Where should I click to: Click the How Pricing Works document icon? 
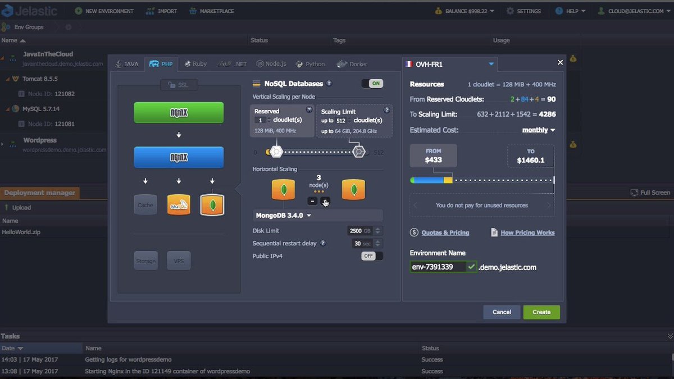(x=494, y=232)
